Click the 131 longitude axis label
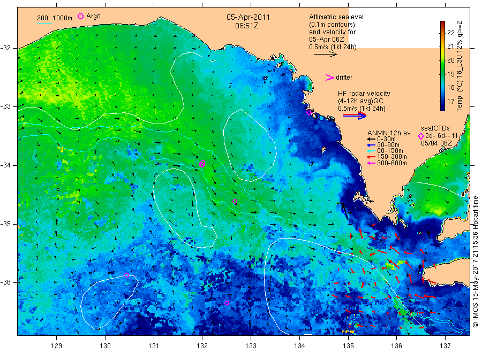This screenshot has height=353, width=482. tap(154, 346)
